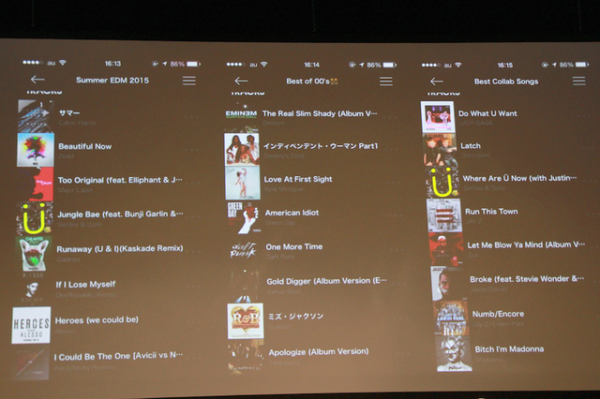Play Beautiful Now track
This screenshot has height=399, width=600.
[x=85, y=147]
